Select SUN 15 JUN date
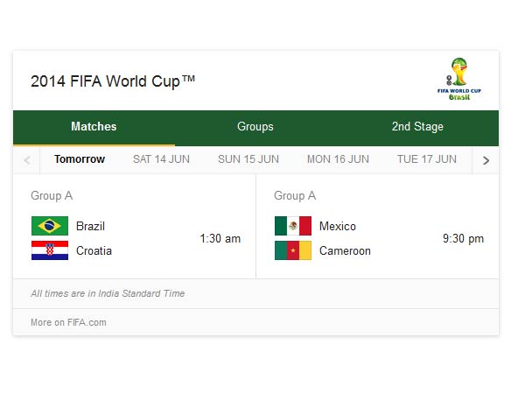 248,159
